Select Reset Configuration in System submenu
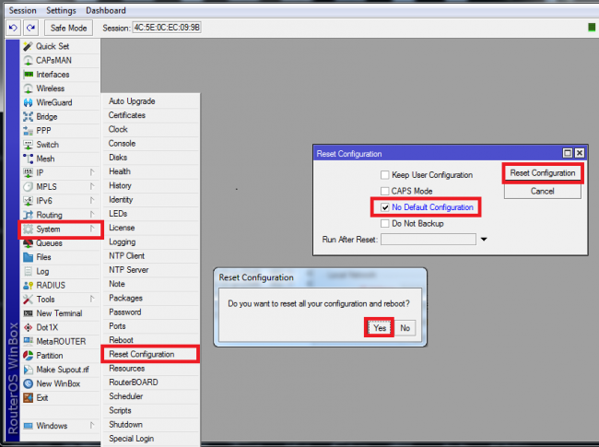The height and width of the screenshot is (447, 599). point(150,355)
